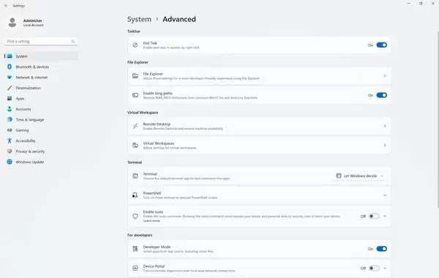The width and height of the screenshot is (439, 278).
Task: Turn off the Developer Mode toggle
Action: [381, 249]
